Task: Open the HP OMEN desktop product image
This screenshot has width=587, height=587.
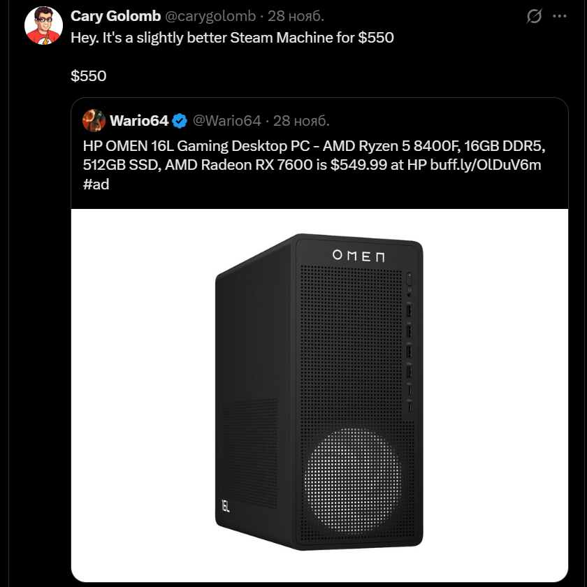Action: [x=319, y=395]
